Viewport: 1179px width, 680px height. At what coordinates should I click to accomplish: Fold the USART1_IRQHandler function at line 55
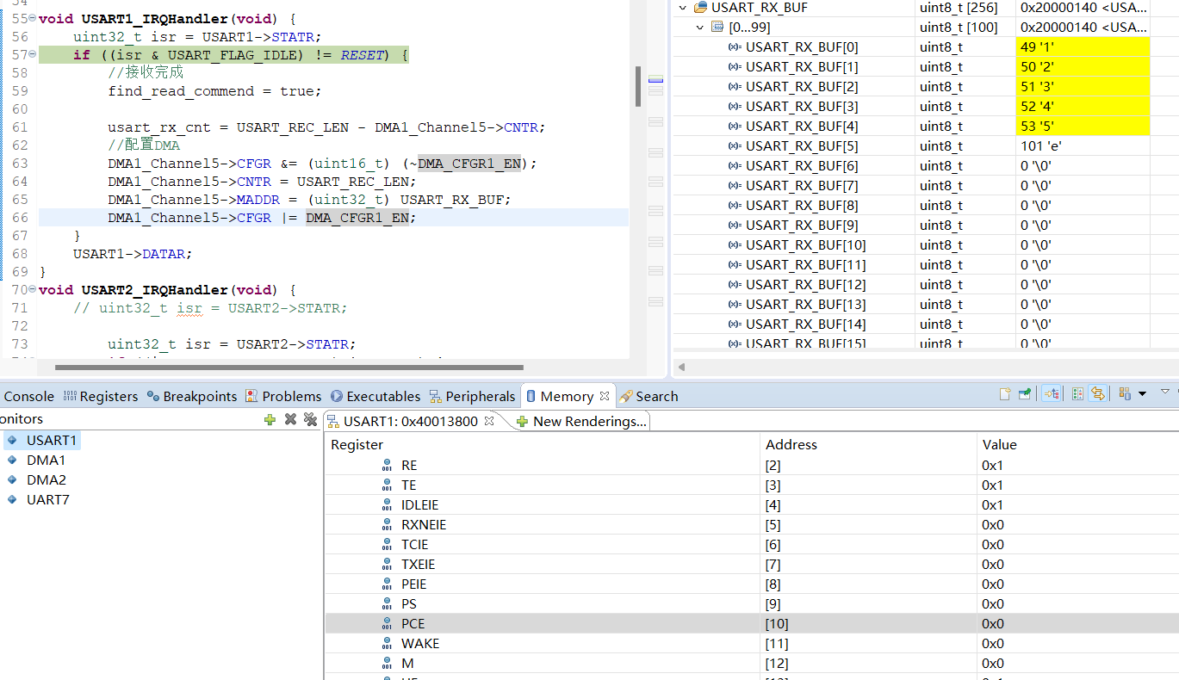point(33,18)
